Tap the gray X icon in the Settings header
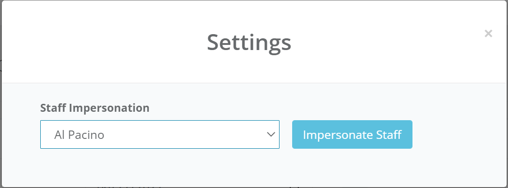The image size is (508, 188). tap(488, 33)
